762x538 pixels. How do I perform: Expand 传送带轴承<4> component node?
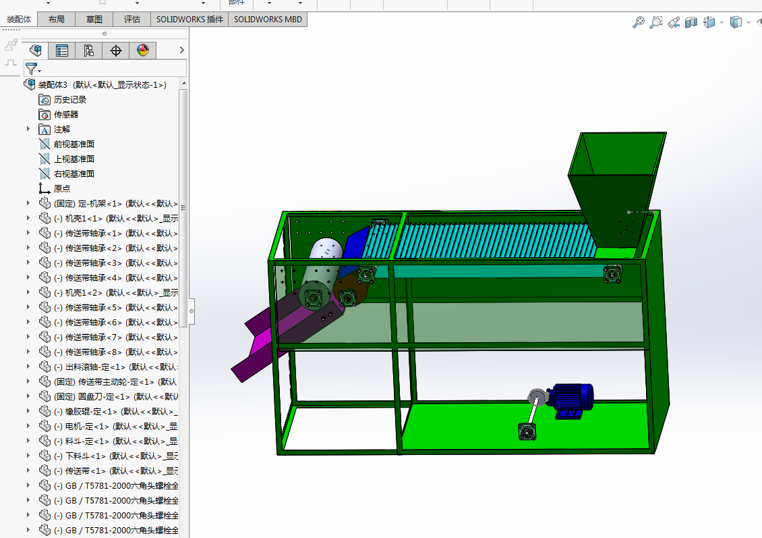click(x=28, y=277)
